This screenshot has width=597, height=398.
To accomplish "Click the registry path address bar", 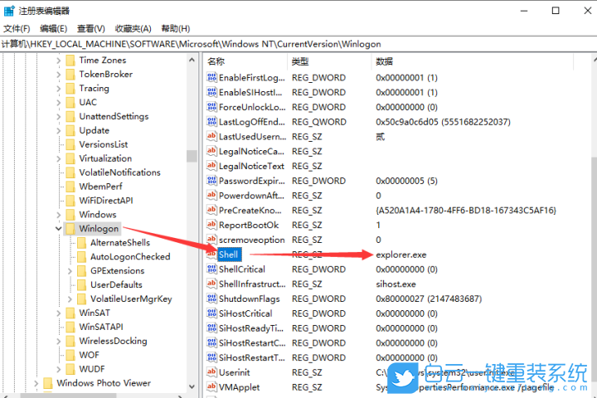I will [x=298, y=44].
